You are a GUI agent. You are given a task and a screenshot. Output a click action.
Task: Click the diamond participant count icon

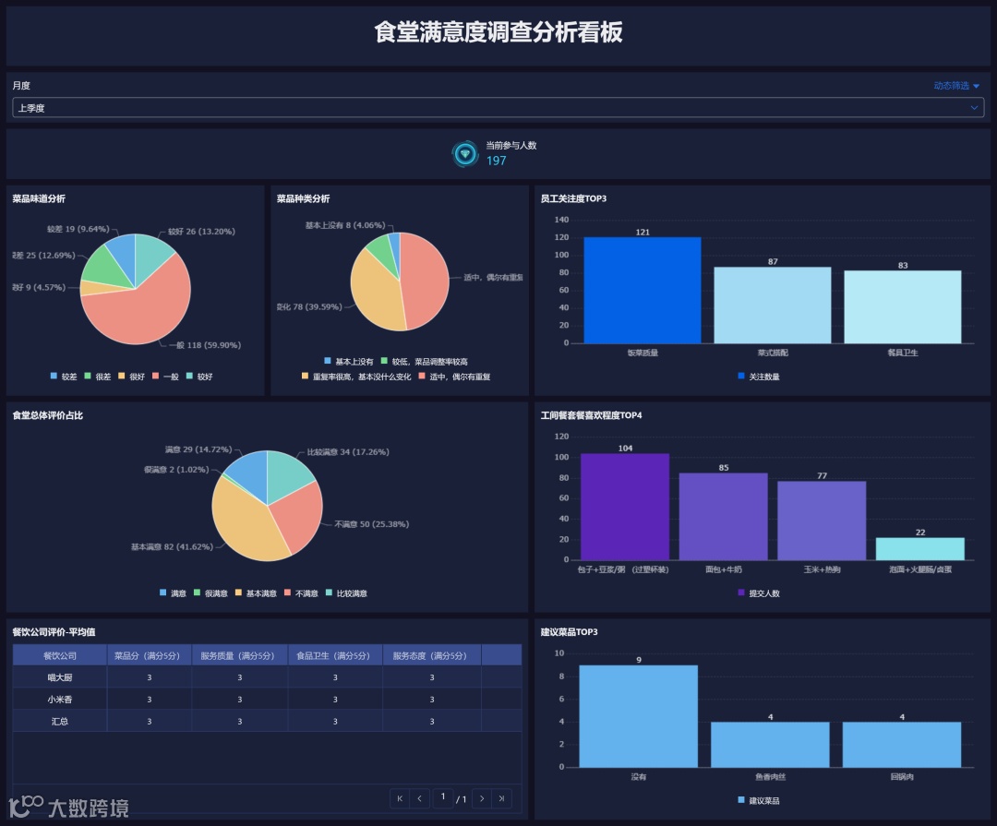pos(464,154)
